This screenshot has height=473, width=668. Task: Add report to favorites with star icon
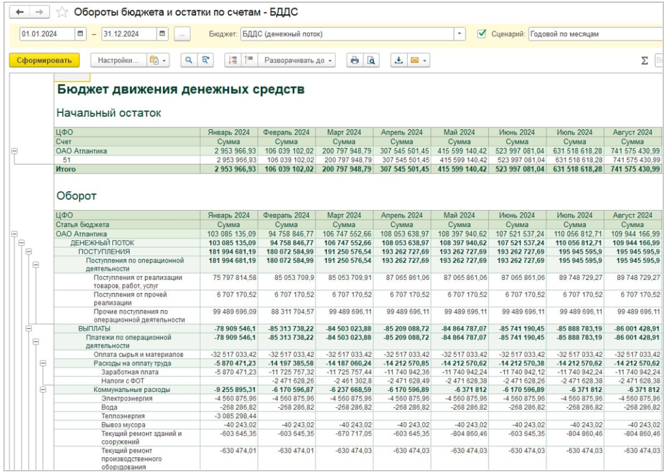(x=62, y=12)
